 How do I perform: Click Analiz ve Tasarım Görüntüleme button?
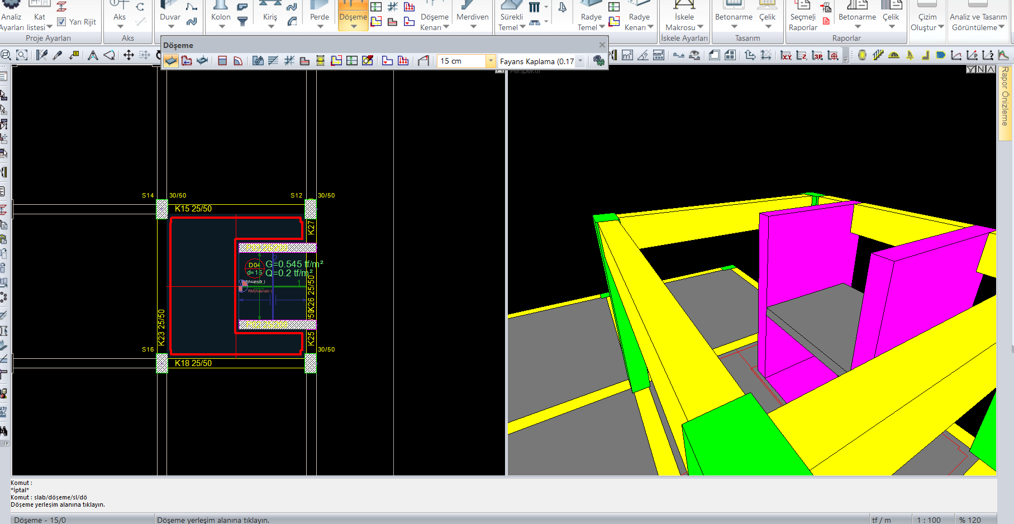click(978, 16)
